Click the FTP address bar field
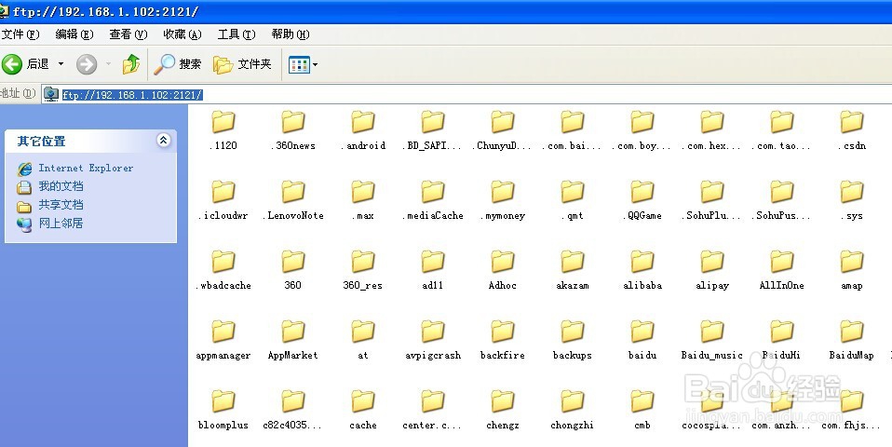The width and height of the screenshot is (892, 447). pyautogui.click(x=466, y=94)
